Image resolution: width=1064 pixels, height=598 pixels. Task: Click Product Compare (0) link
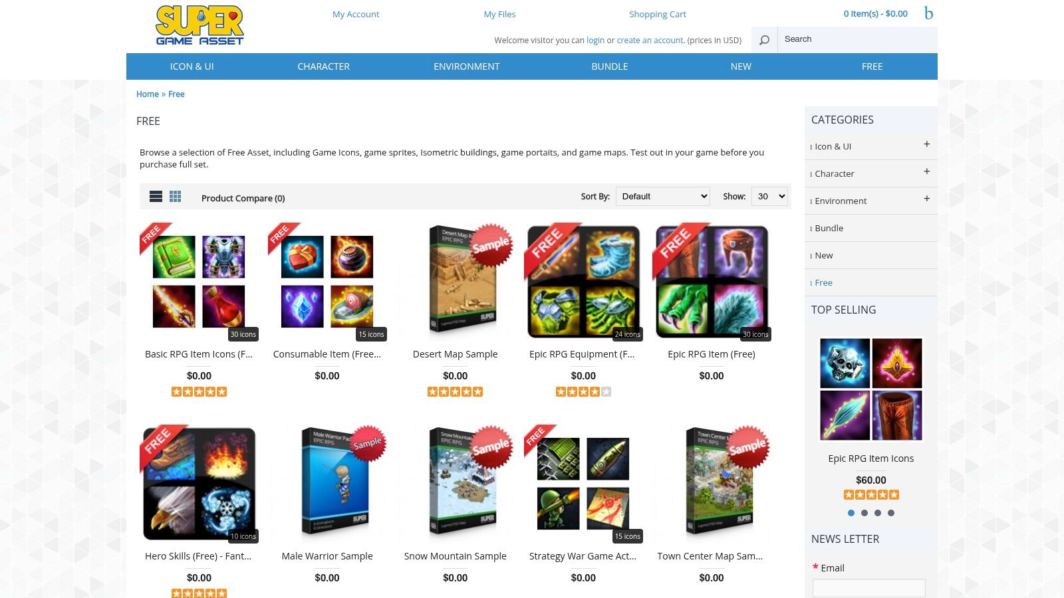(x=243, y=198)
